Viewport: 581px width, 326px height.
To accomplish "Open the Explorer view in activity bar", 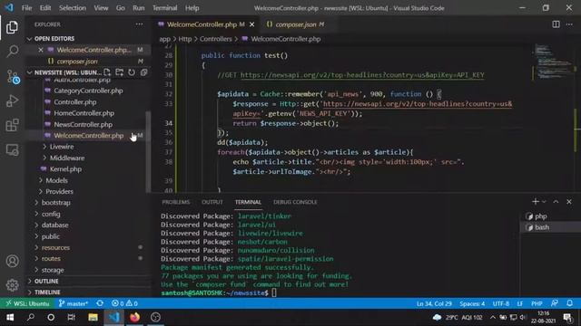I will click(x=12, y=27).
